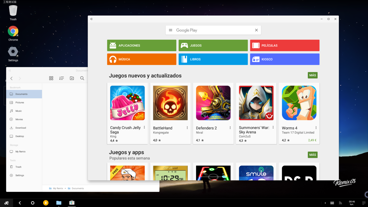Open the MÚSICA category
368x207 pixels.
[141, 59]
